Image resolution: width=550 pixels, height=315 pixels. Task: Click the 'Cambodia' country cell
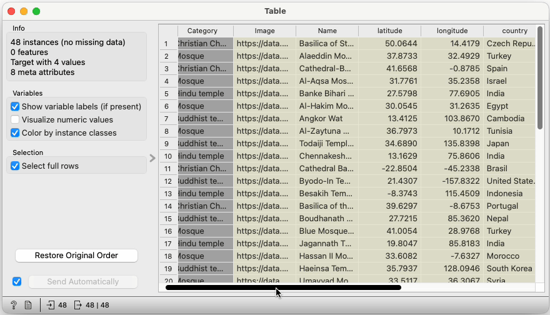[509, 119]
